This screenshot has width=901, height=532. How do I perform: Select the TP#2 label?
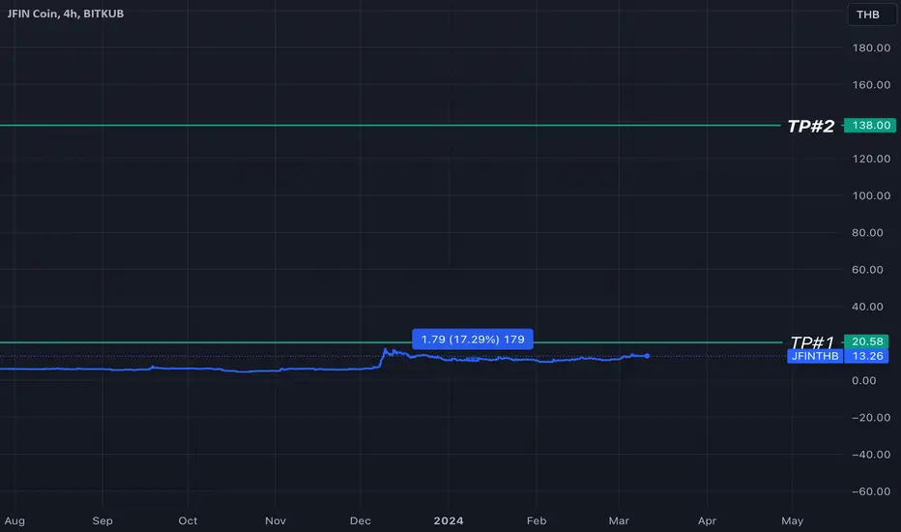(x=810, y=126)
